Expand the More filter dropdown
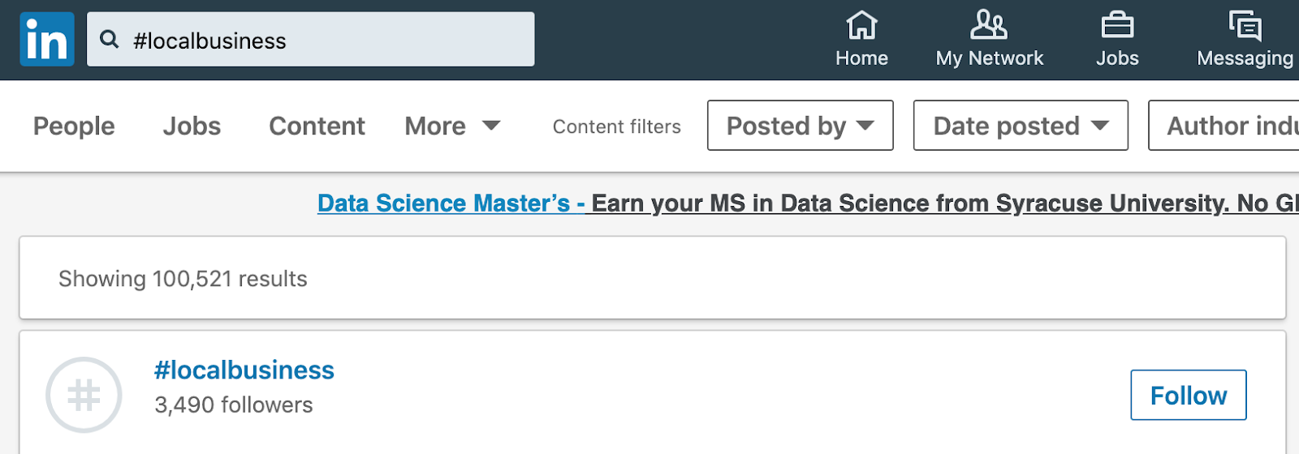Image resolution: width=1299 pixels, height=454 pixels. 452,126
